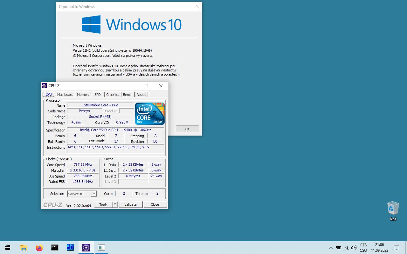Click the Validate button
The image size is (407, 254).
click(130, 204)
